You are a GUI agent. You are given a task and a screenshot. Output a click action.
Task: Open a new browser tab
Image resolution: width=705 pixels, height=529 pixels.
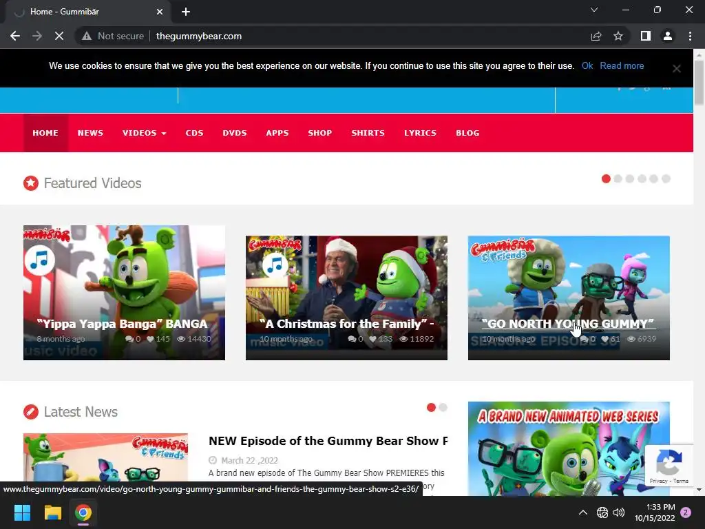(186, 12)
